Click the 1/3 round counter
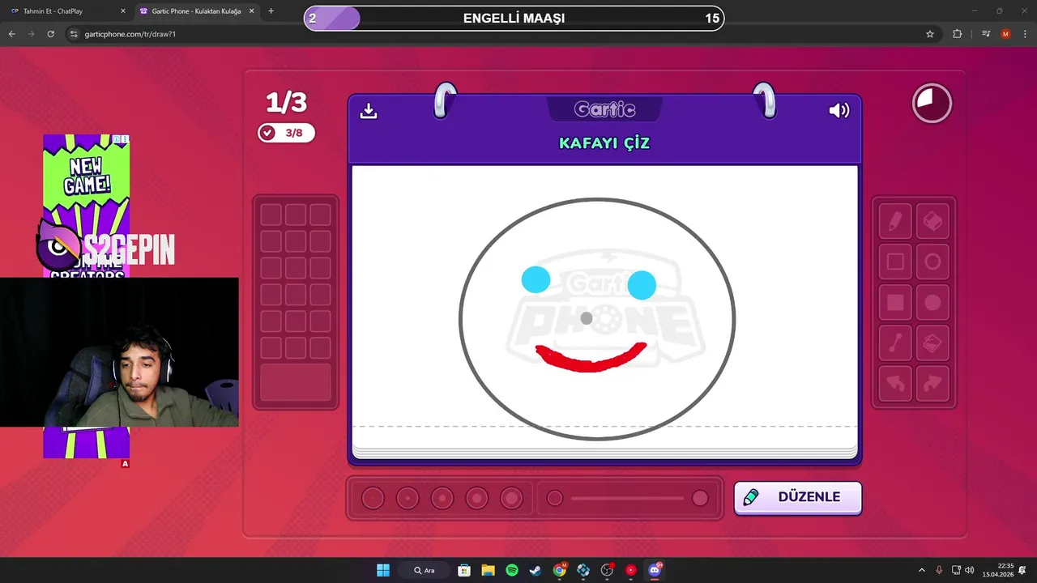1037x583 pixels. (x=287, y=103)
